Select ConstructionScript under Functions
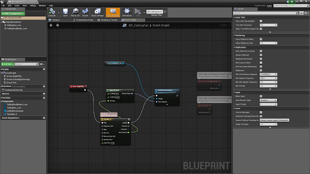The height and width of the screenshot is (174, 310). [14, 90]
